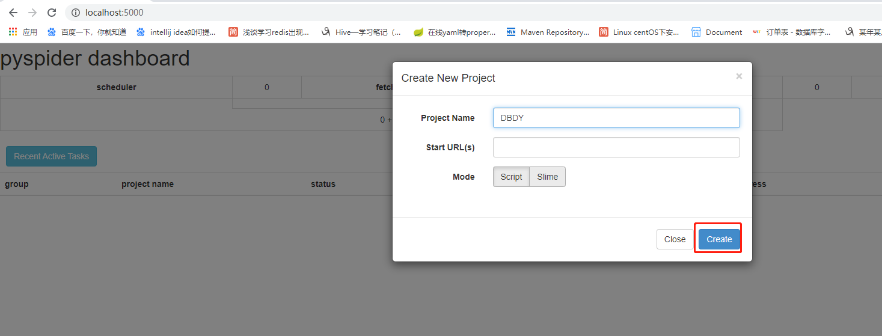Open the Baidu bookmark
The height and width of the screenshot is (336, 882).
pos(87,32)
